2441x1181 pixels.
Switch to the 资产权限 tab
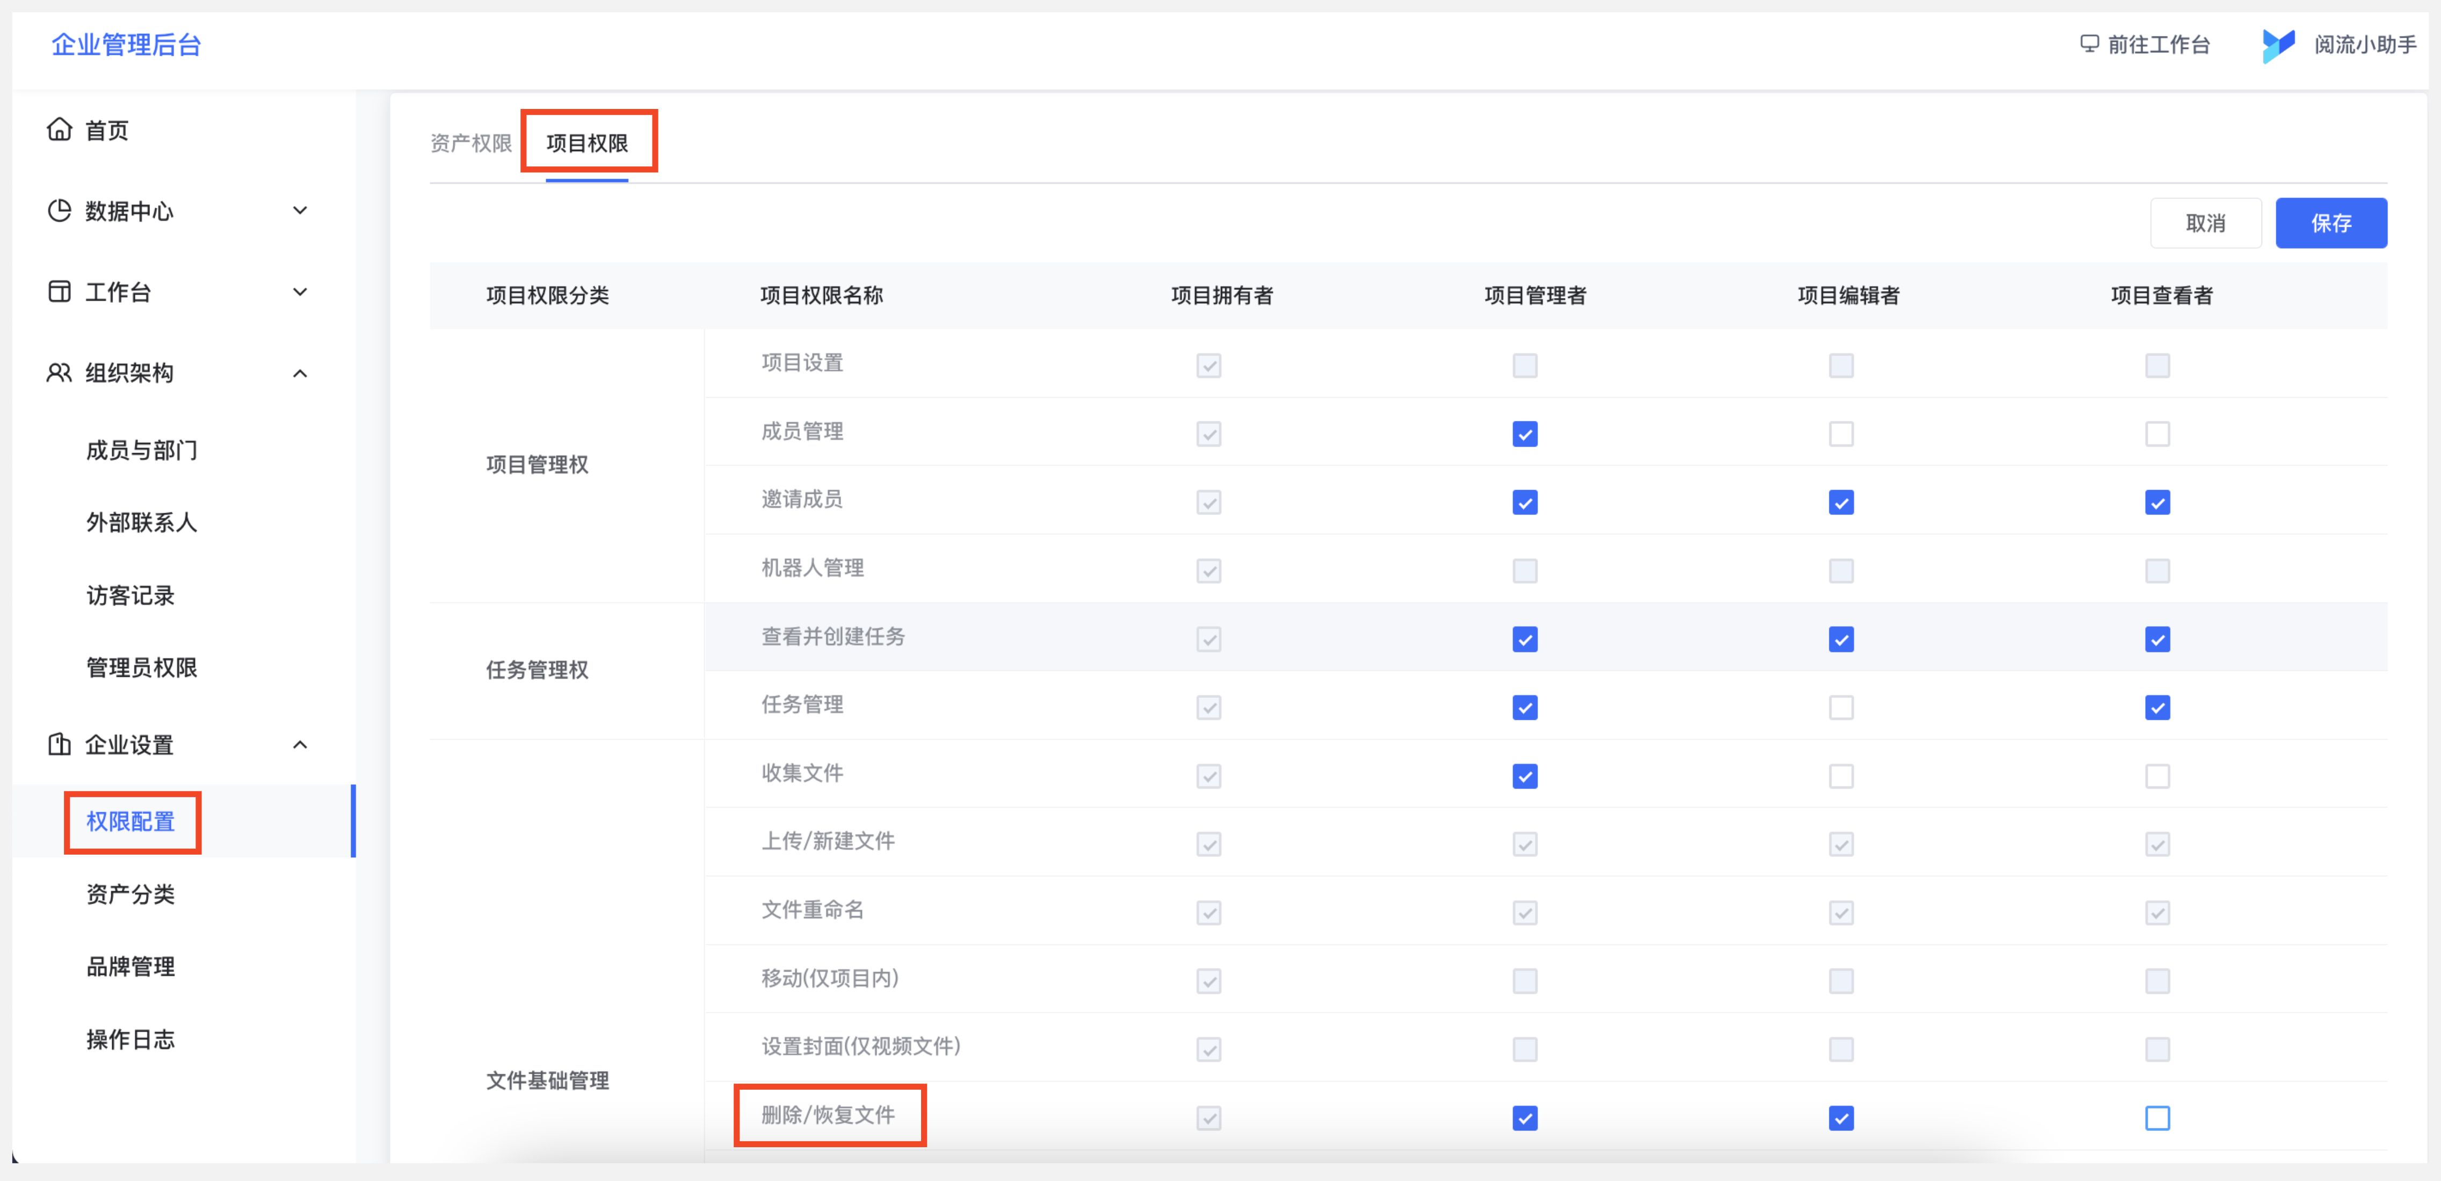coord(471,143)
